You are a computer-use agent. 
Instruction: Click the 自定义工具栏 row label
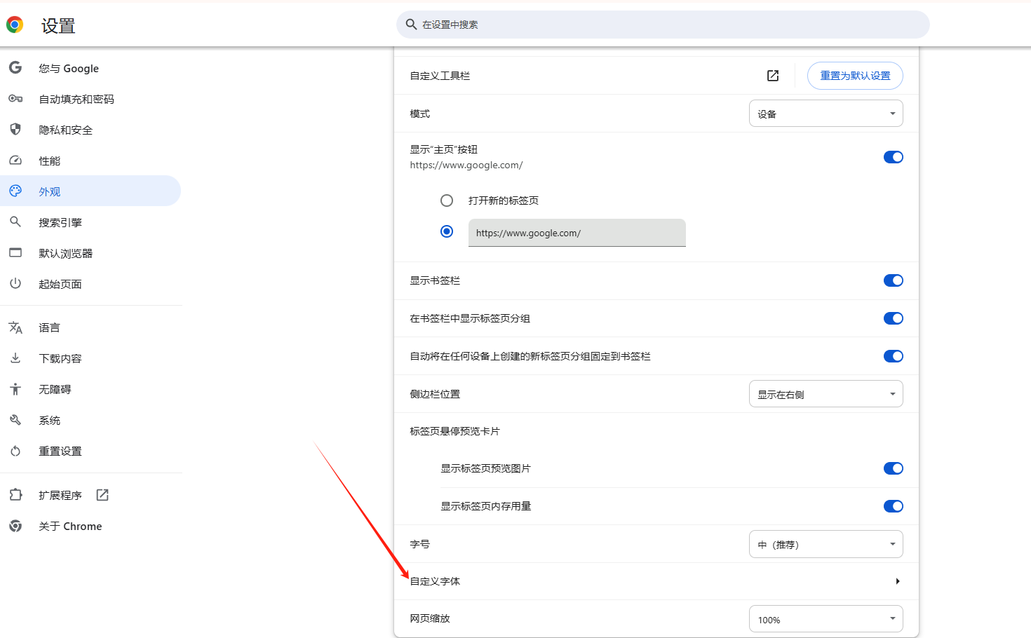440,76
